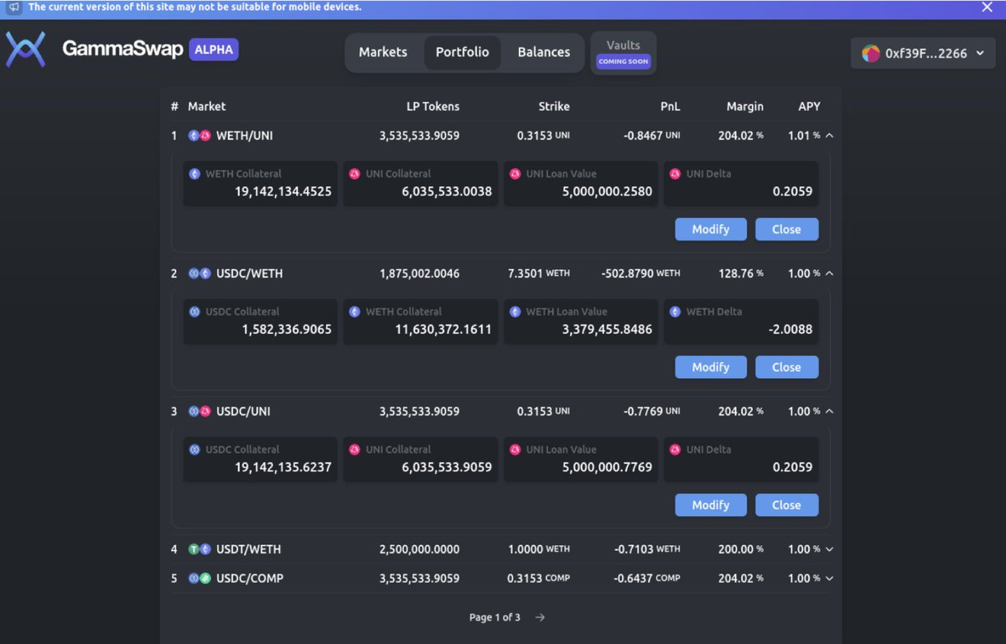The height and width of the screenshot is (644, 1006).
Task: Click the Page 1 of 3 indicator
Action: point(495,617)
